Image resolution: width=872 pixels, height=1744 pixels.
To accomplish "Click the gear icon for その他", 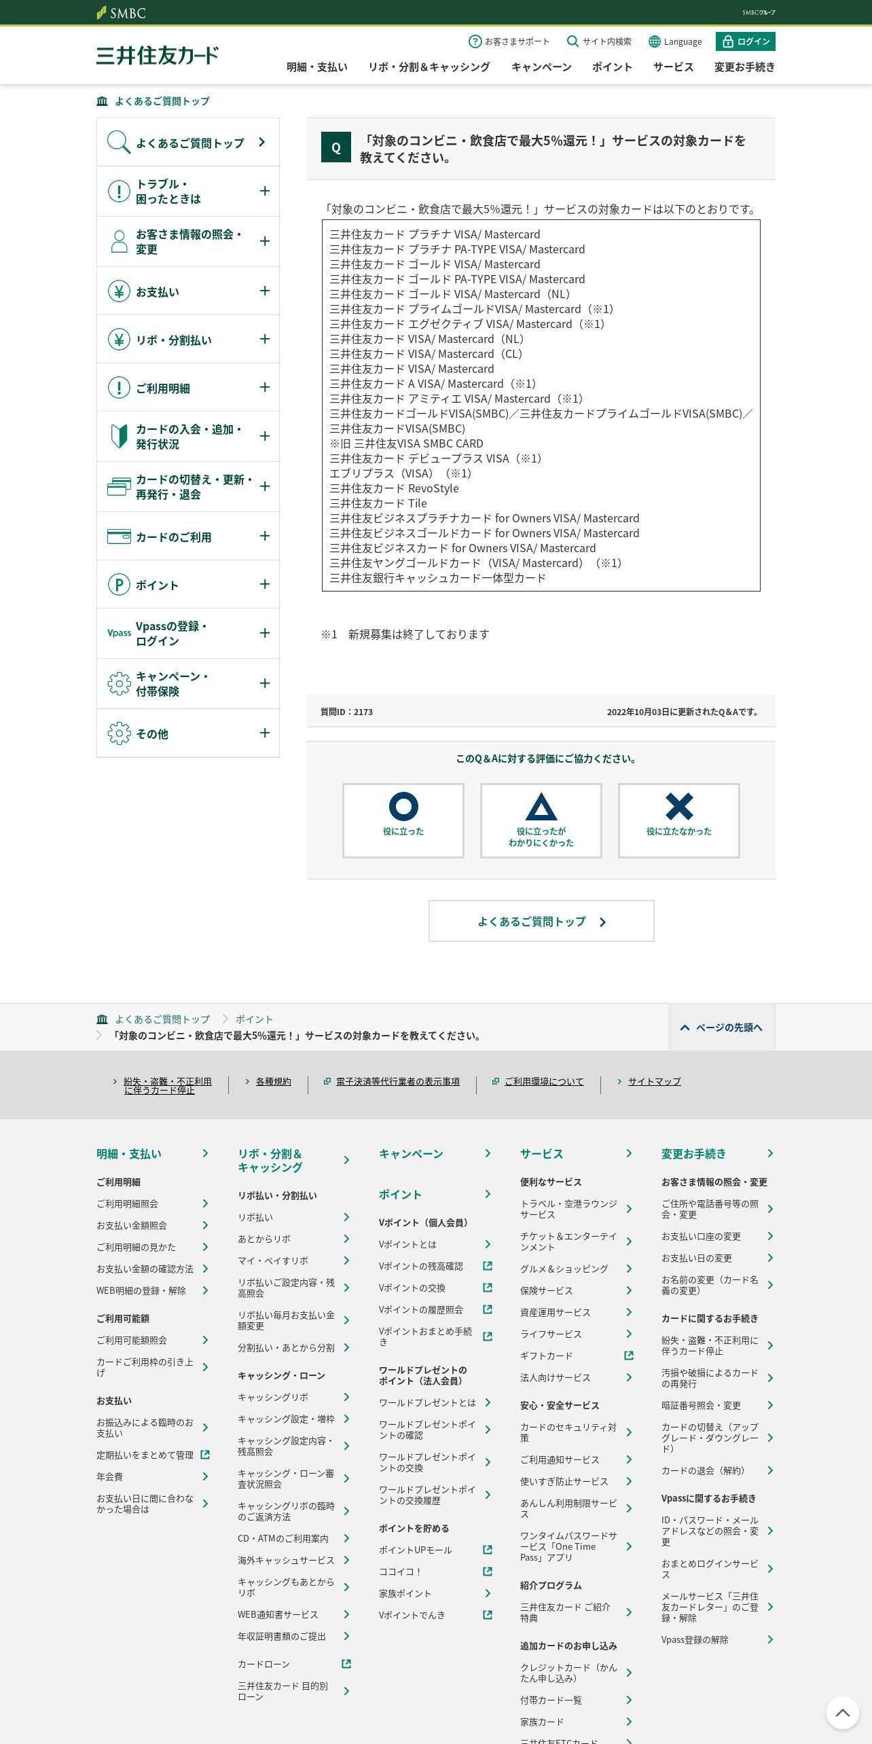I will [x=119, y=733].
